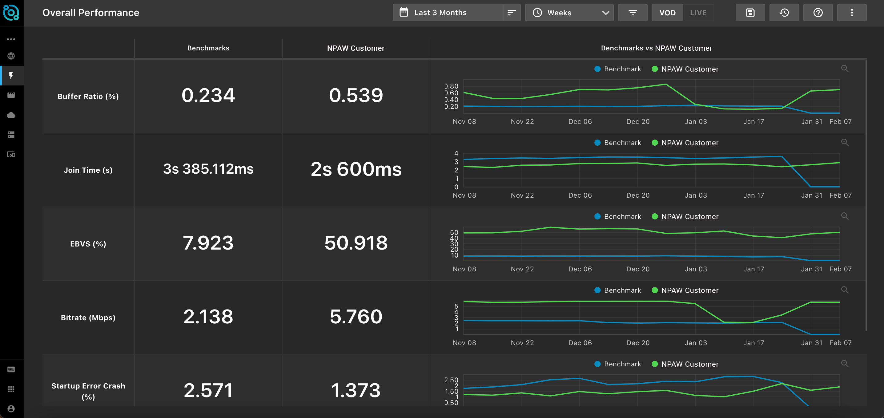This screenshot has height=418, width=884.
Task: Click the Bitrate (Mbps) row label
Action: (88, 317)
